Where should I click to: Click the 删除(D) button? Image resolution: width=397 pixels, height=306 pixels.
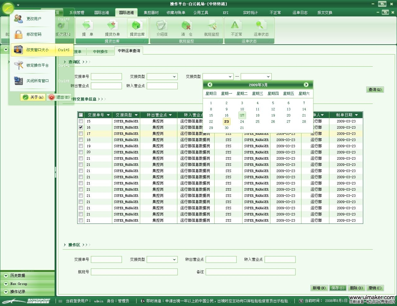[x=356, y=288]
